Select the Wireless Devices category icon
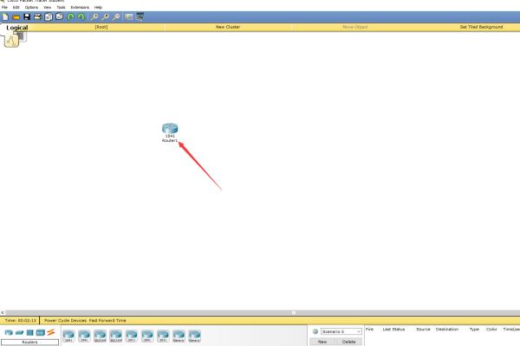The height and width of the screenshot is (346, 520). point(40,332)
